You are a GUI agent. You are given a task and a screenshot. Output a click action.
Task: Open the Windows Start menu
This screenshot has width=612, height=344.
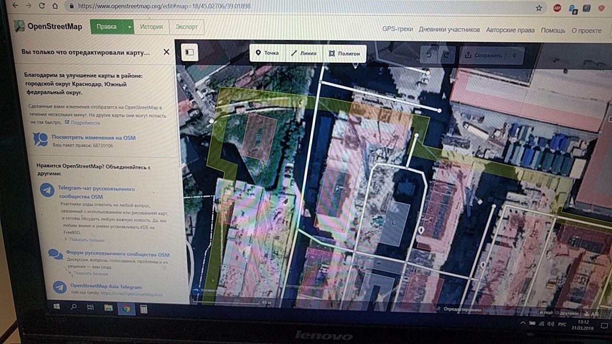pos(56,306)
